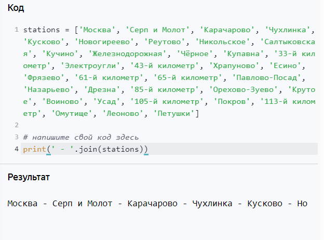Click 'Чухлинка' in the result output
The image size is (324, 240).
click(x=212, y=204)
